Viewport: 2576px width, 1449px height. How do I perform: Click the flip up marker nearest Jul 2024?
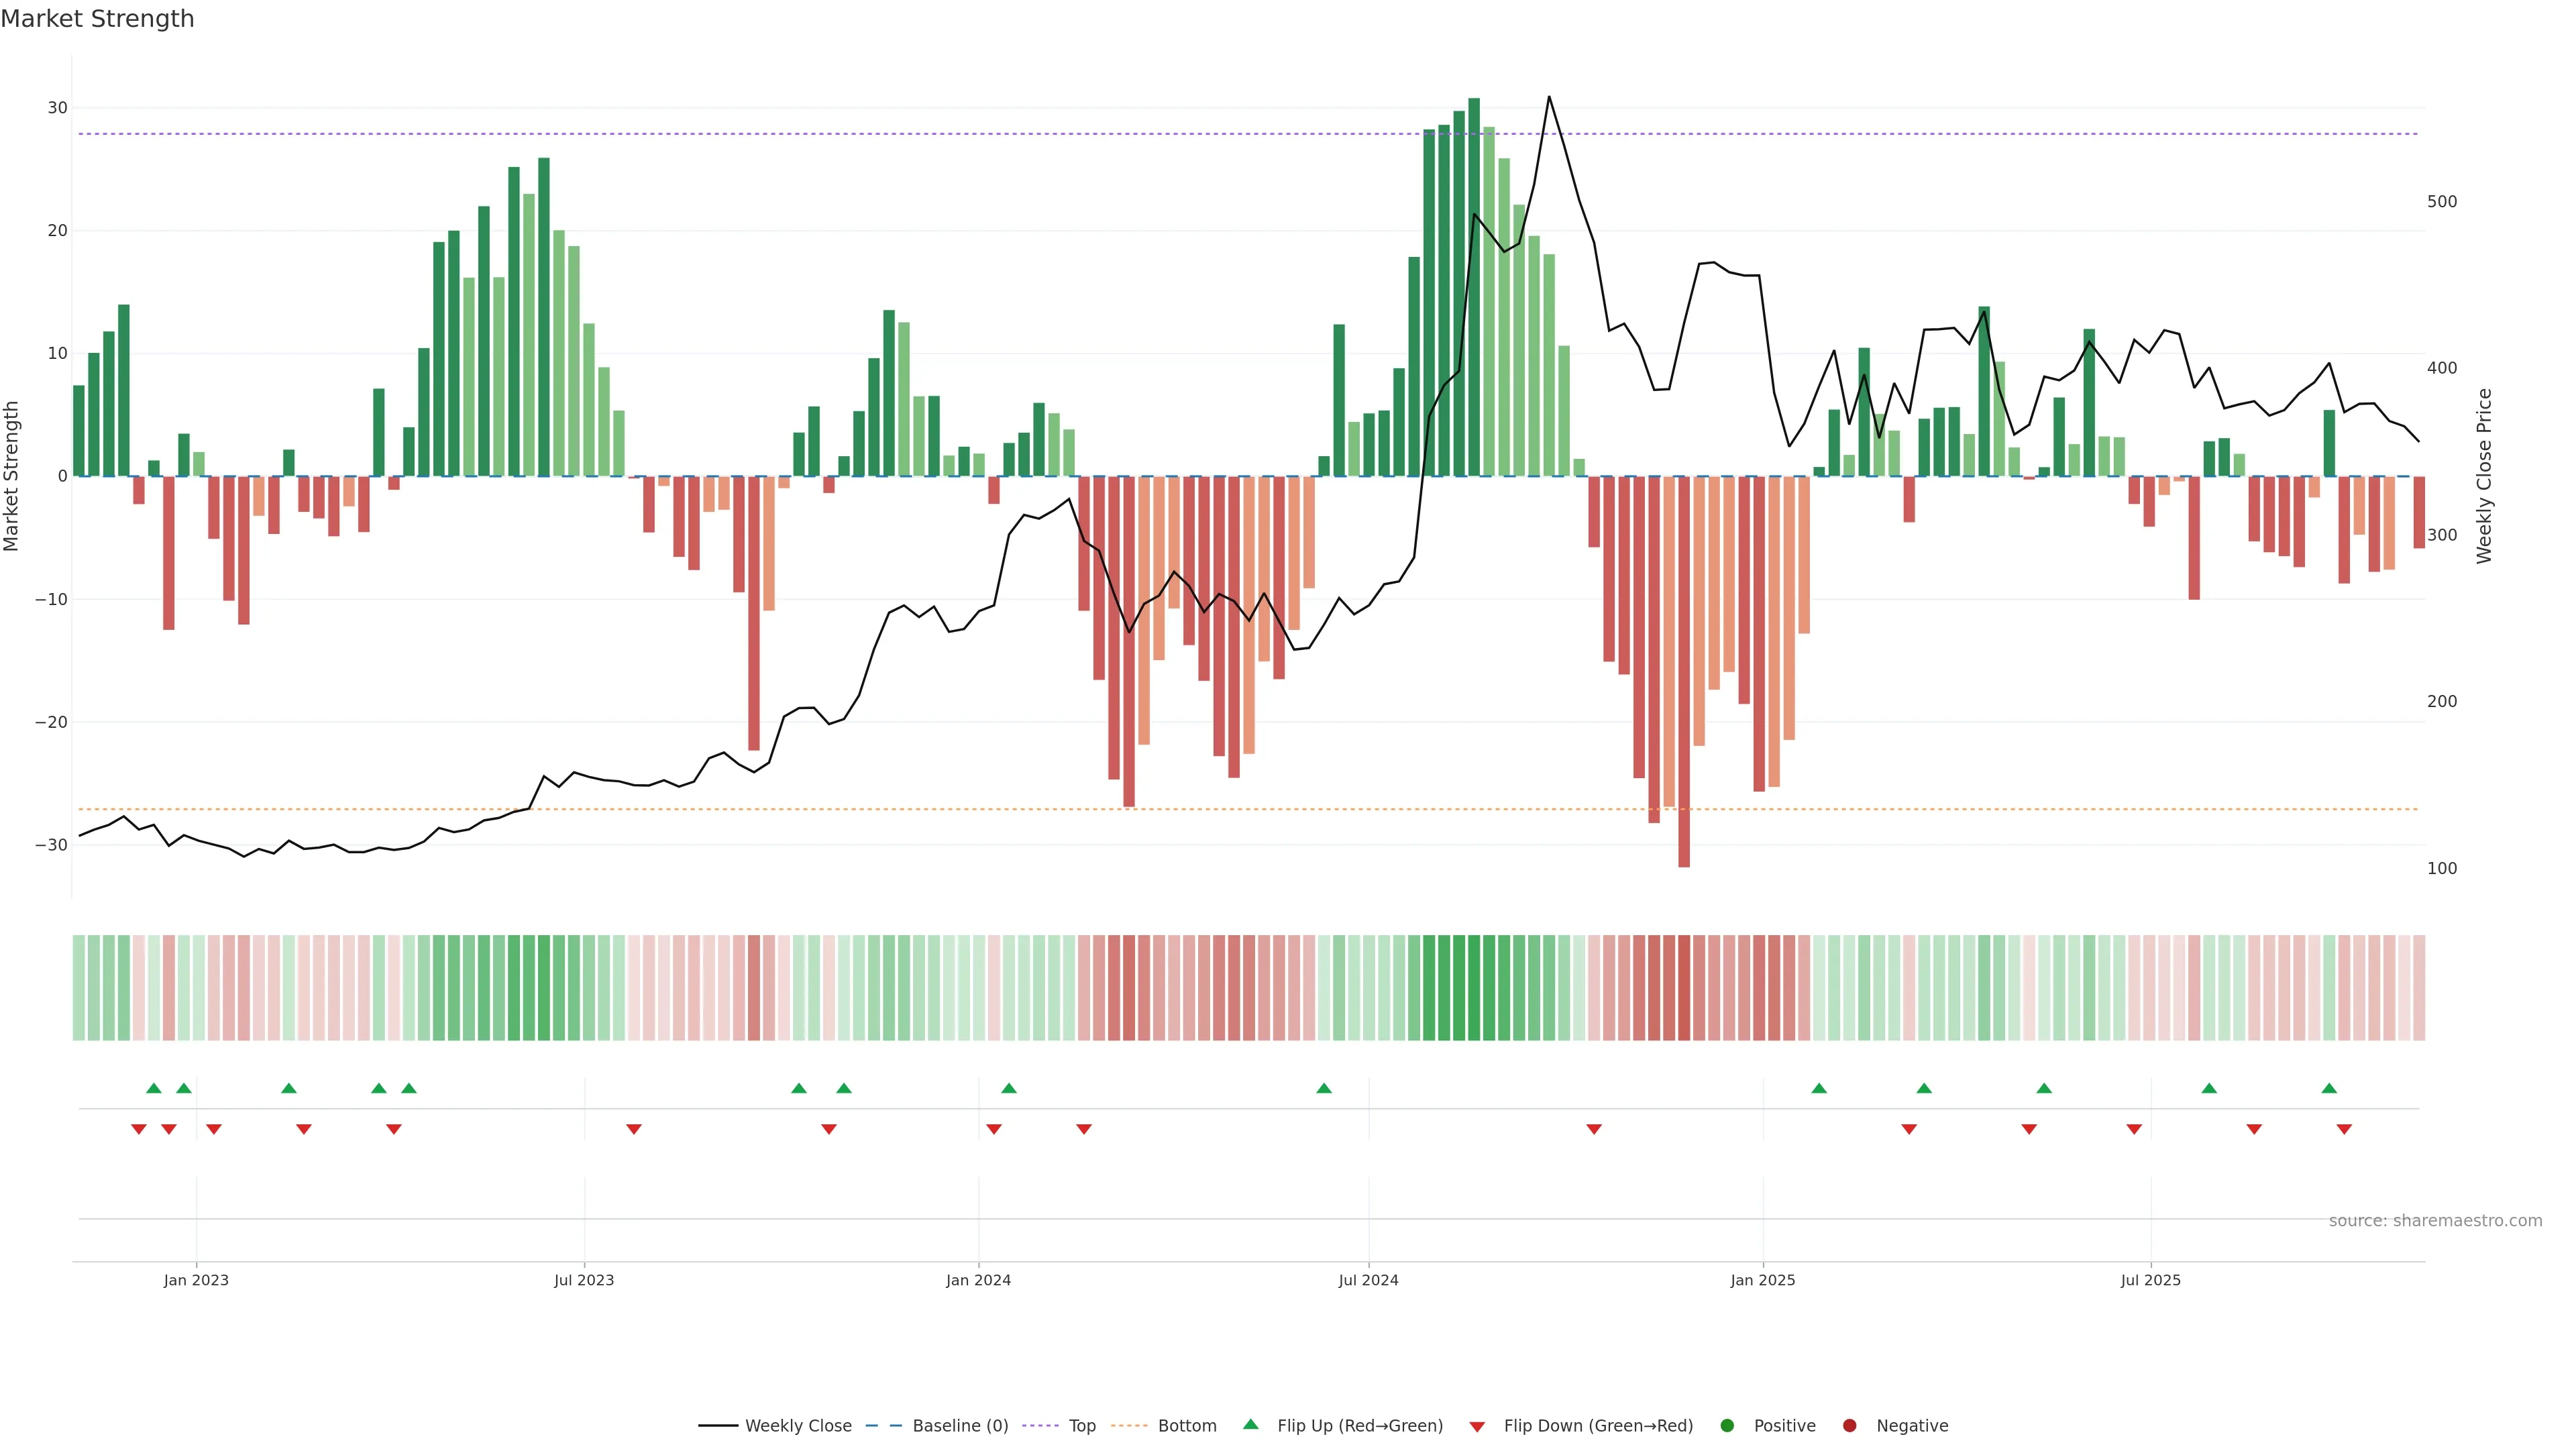(x=1324, y=1088)
